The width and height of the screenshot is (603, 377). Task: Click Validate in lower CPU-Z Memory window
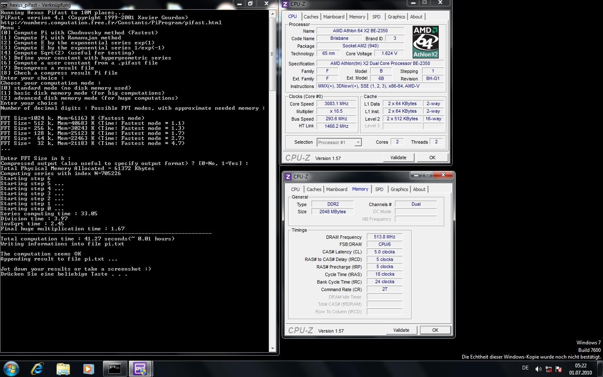401,330
